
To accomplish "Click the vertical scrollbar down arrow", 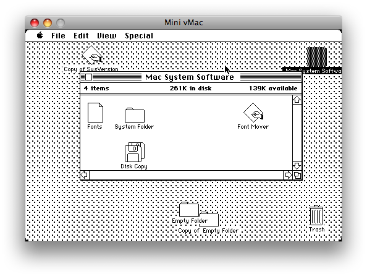I will click(297, 166).
